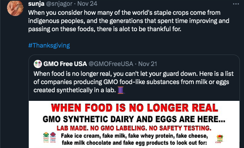This screenshot has height=148, width=244.
Task: Open sunja's profile avatar
Action: tap(15, 8)
